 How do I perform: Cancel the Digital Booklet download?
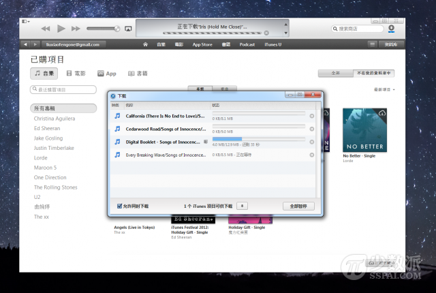pos(312,142)
